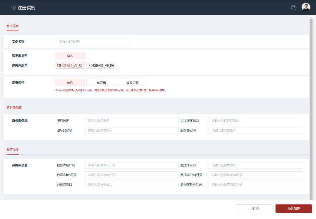
Task: Focus the 数据库data目录 input field
Action: point(255,175)
